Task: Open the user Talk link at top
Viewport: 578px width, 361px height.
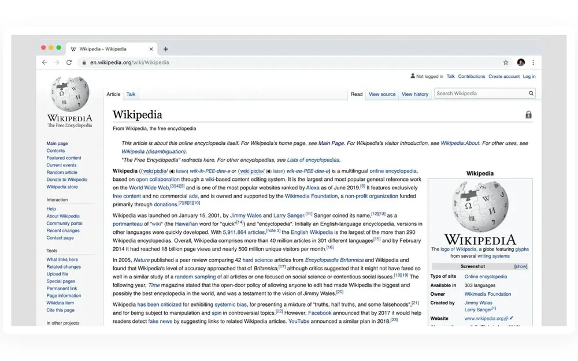Action: coord(450,77)
